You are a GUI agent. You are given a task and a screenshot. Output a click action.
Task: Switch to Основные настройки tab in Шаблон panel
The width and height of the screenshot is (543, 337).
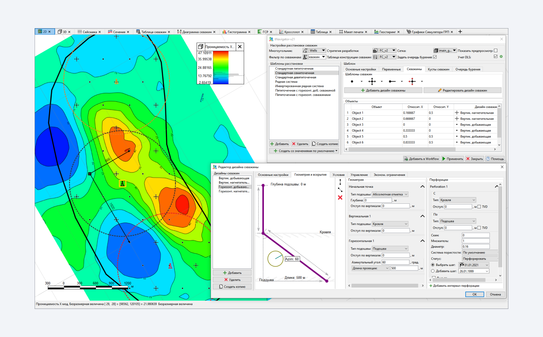coord(361,69)
